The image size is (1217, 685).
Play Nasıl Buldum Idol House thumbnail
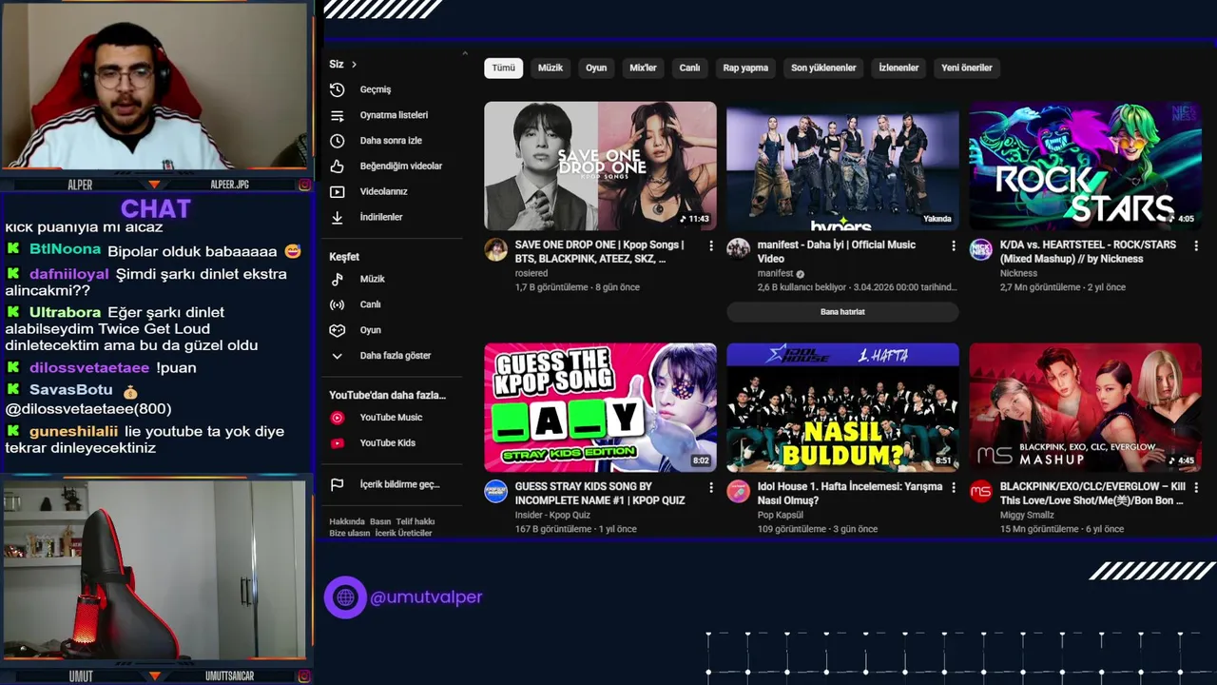coord(842,408)
